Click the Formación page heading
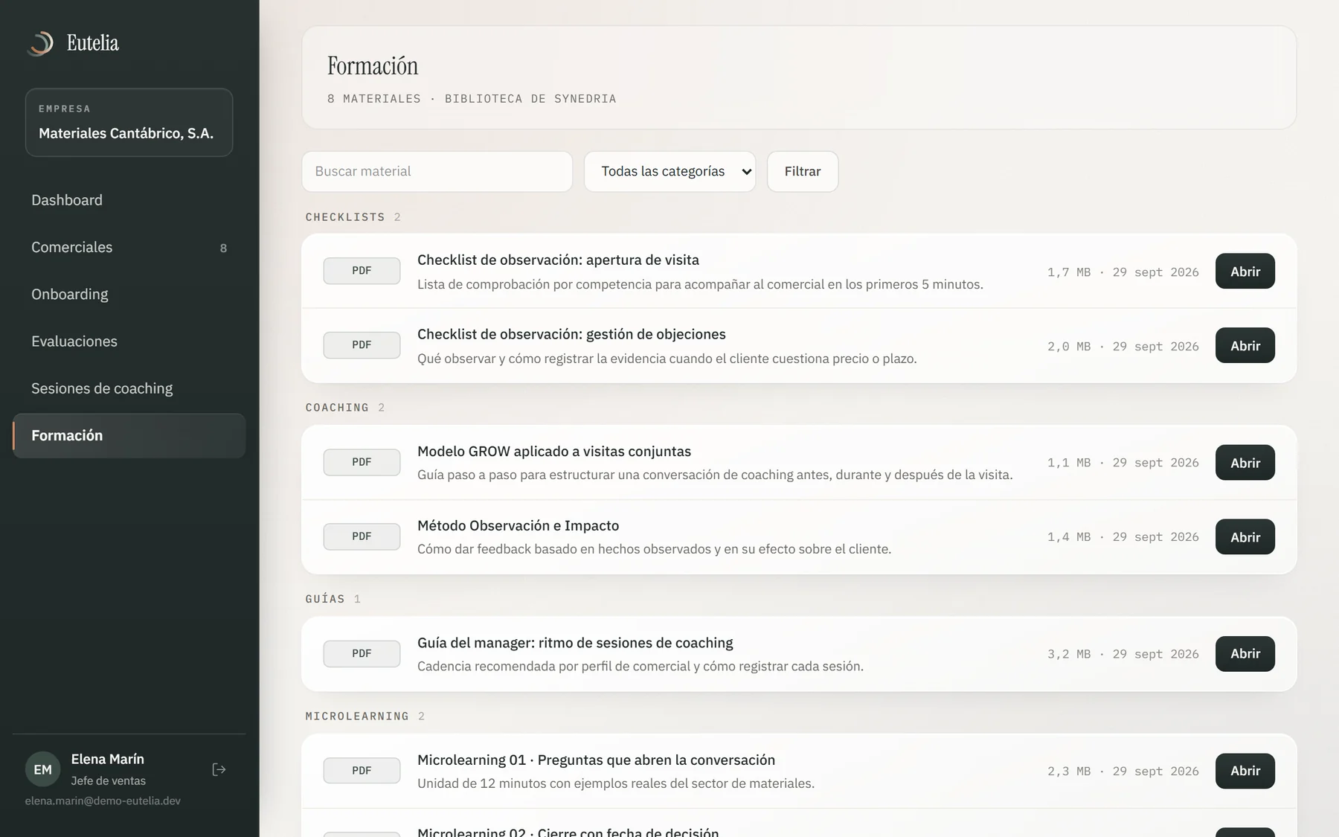Screen dimensions: 1339x837 coord(373,65)
